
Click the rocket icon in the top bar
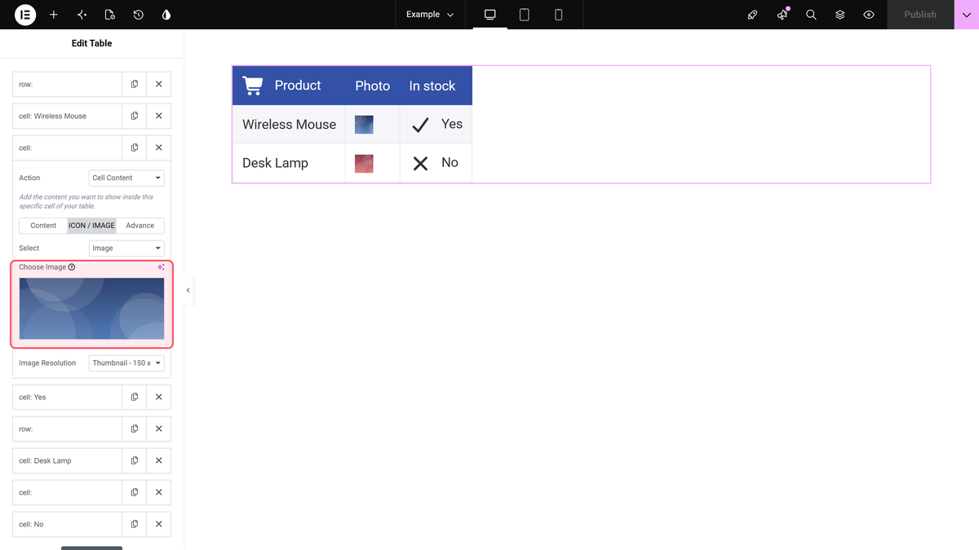(753, 15)
